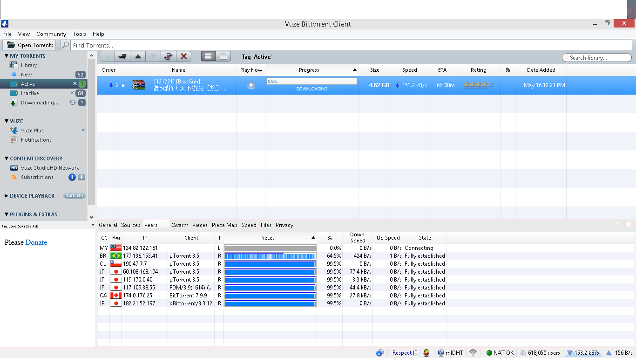
Task: Remove torrent with the red X icon
Action: pyautogui.click(x=184, y=56)
